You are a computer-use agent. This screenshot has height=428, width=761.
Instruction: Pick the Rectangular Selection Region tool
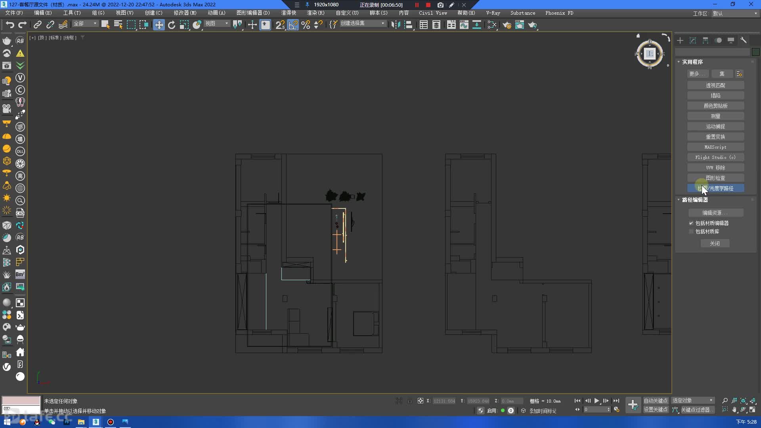(x=131, y=25)
